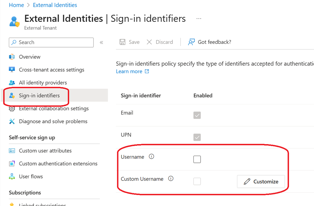The image size is (314, 206).
Task: Click info icon next to Username
Action: pyautogui.click(x=151, y=157)
